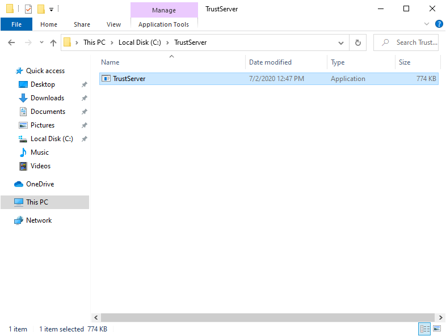Click the horizontal scrollbar right arrow
Screen dimensions: 446x336
tap(440, 317)
